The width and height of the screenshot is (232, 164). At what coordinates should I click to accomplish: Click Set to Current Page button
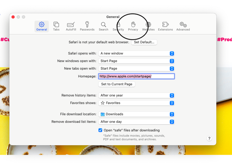[x=117, y=84]
